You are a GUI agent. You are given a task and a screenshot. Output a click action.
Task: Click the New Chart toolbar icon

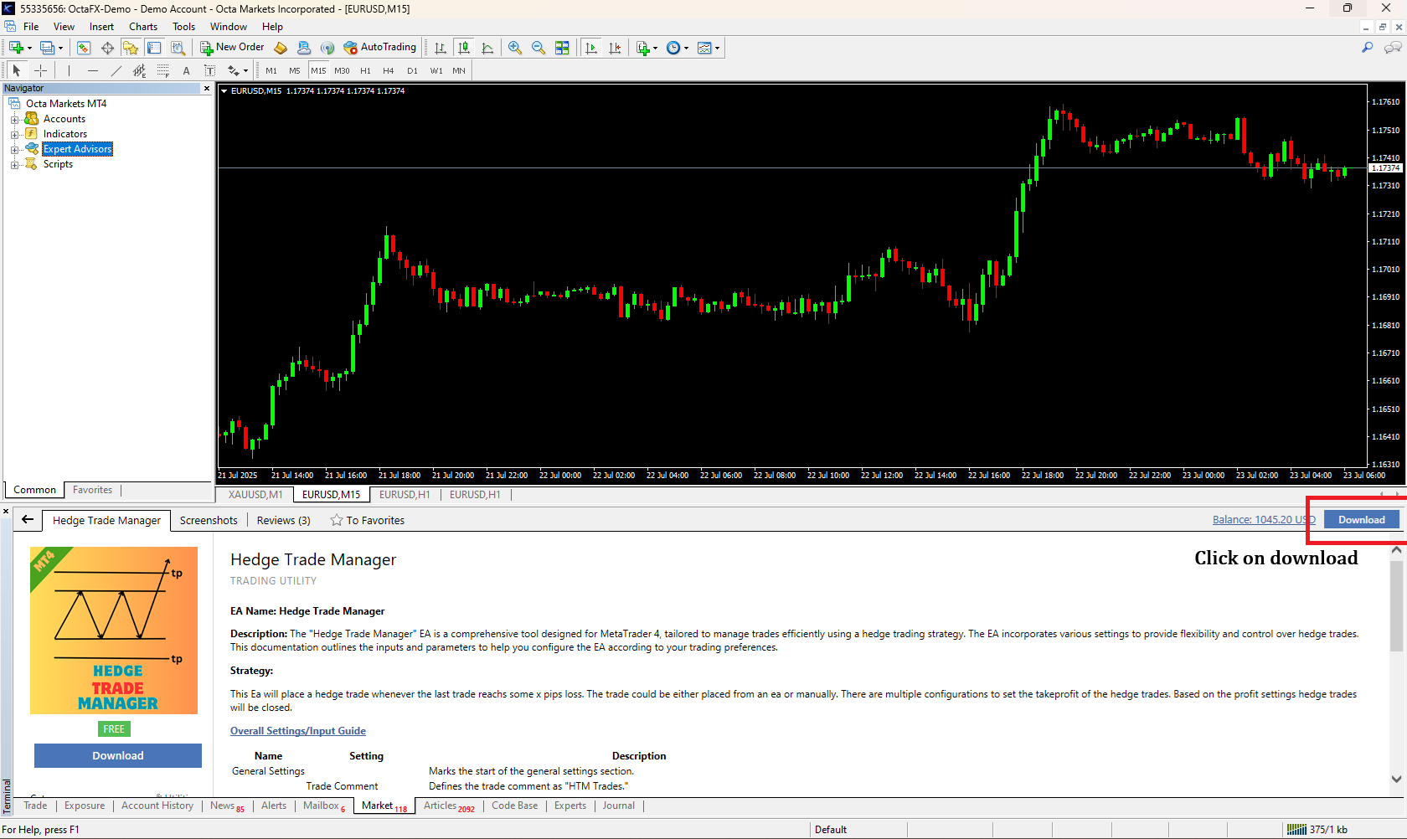(17, 48)
